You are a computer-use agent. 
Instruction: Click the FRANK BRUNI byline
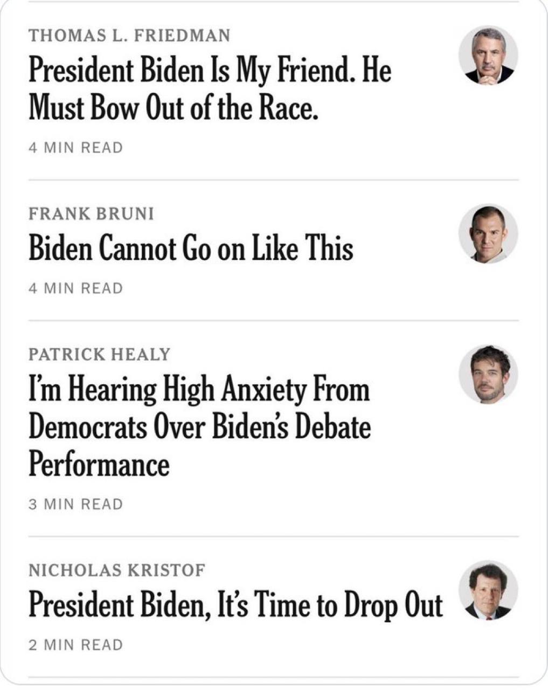[91, 214]
